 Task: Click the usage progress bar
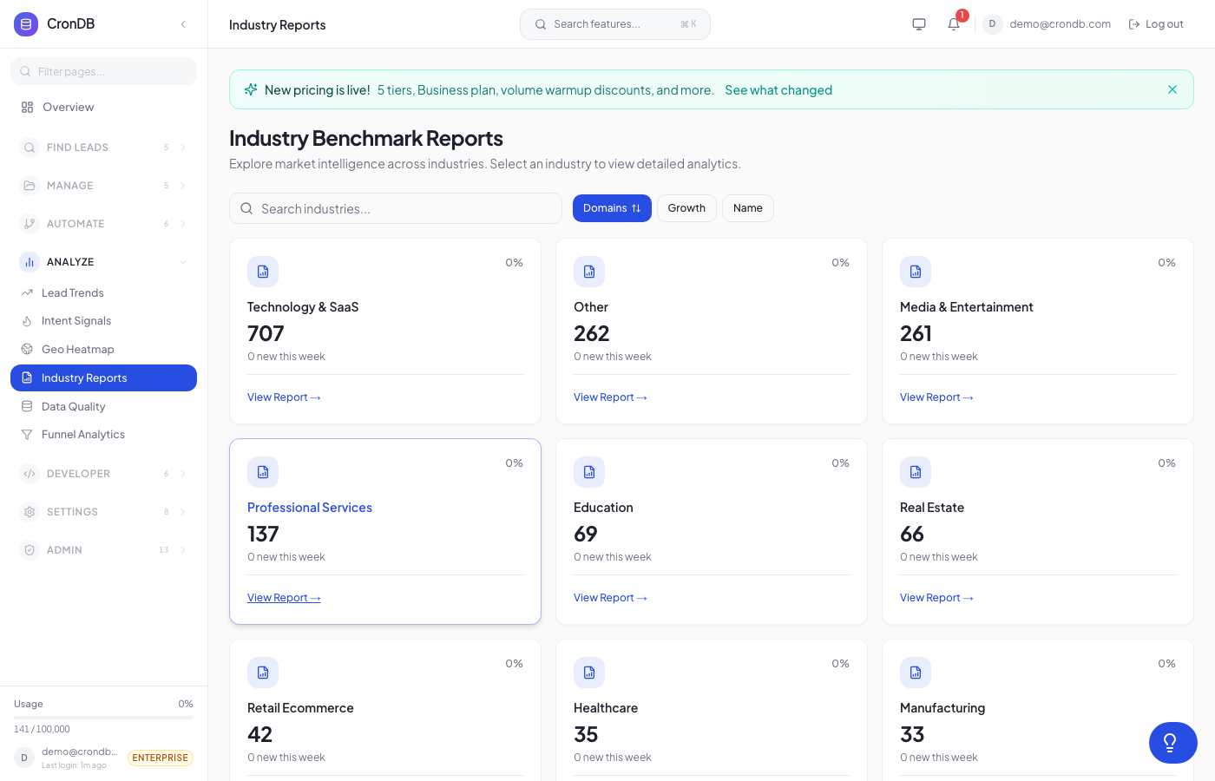[103, 718]
